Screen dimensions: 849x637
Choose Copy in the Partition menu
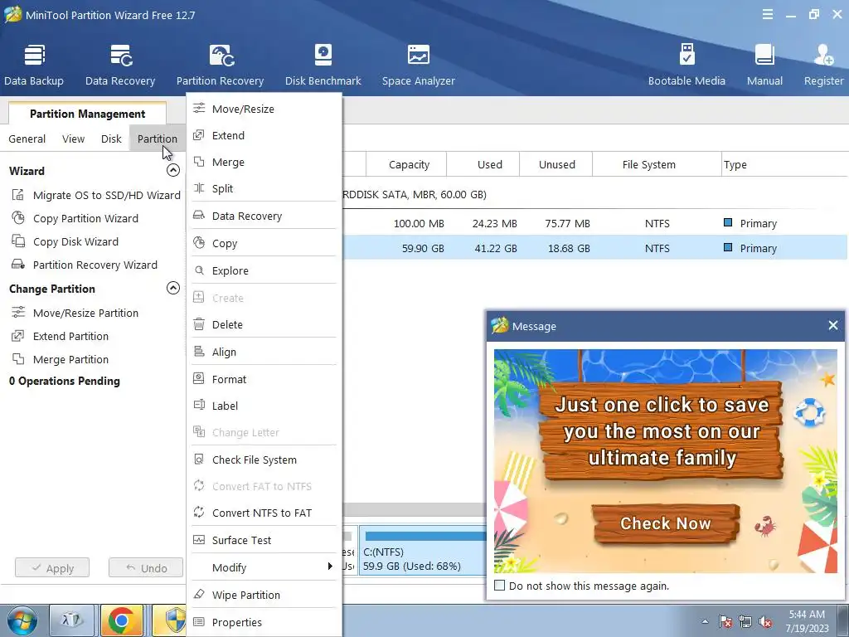click(264, 243)
